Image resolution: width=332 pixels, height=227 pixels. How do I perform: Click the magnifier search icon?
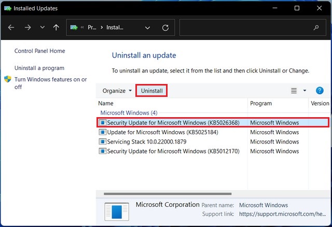(x=316, y=27)
